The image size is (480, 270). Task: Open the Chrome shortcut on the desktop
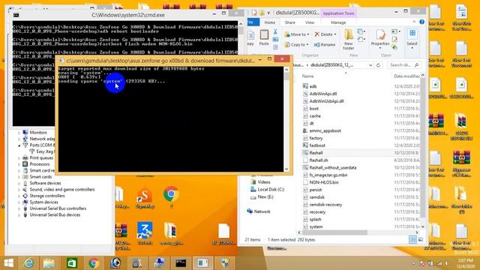(171, 197)
